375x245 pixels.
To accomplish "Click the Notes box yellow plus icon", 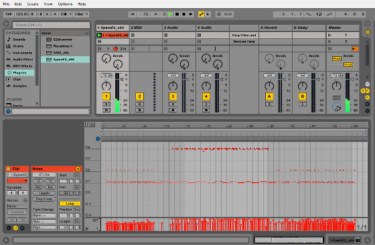I will (x=78, y=169).
